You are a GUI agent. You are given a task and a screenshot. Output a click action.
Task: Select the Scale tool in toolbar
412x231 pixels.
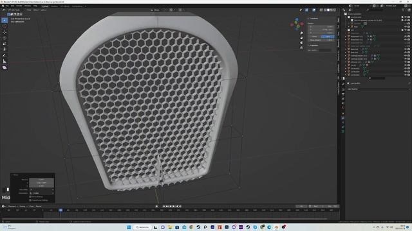click(5, 44)
